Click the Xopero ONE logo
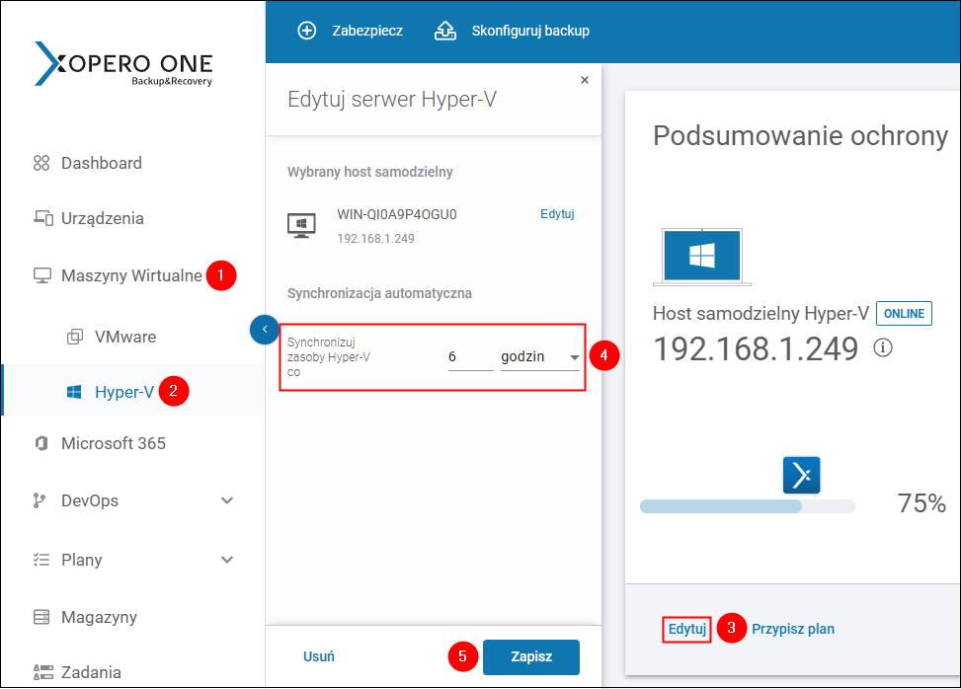 point(123,64)
